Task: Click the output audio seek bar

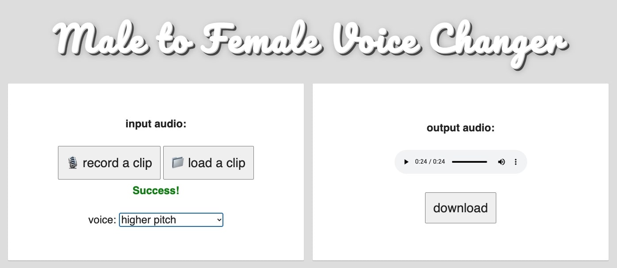Action: [x=469, y=162]
